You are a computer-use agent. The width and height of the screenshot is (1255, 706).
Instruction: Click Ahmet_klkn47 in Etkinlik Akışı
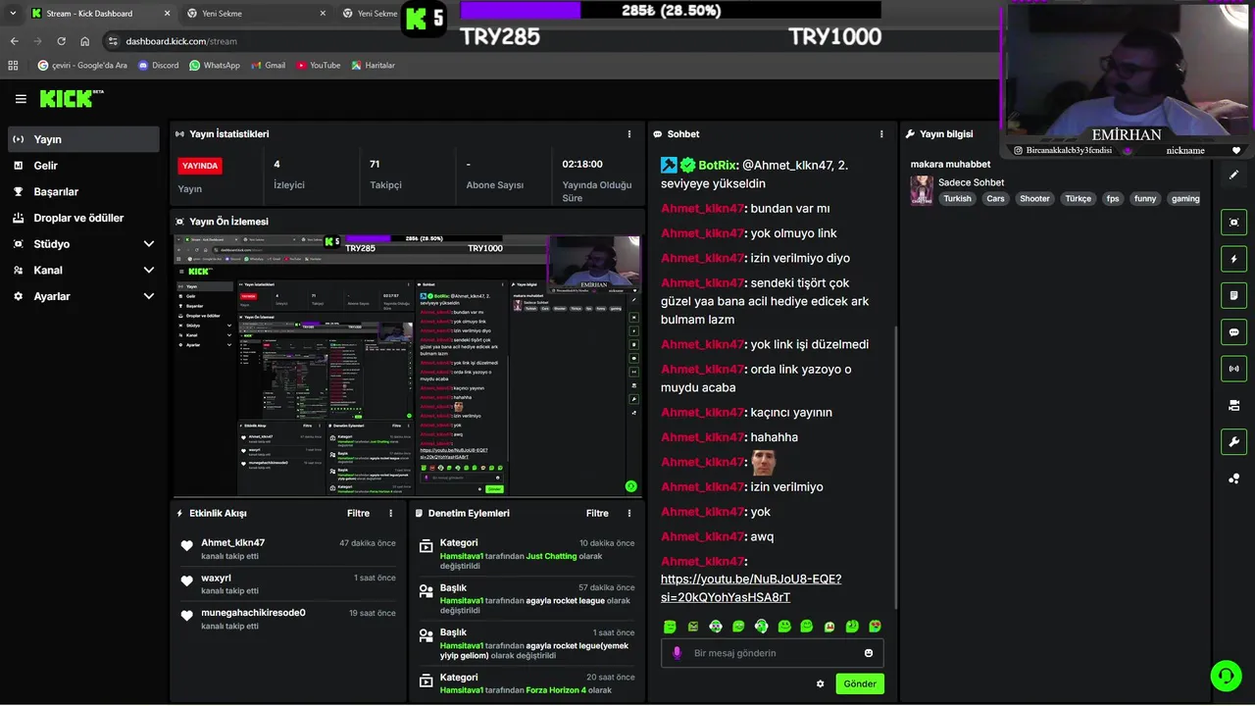pyautogui.click(x=232, y=542)
